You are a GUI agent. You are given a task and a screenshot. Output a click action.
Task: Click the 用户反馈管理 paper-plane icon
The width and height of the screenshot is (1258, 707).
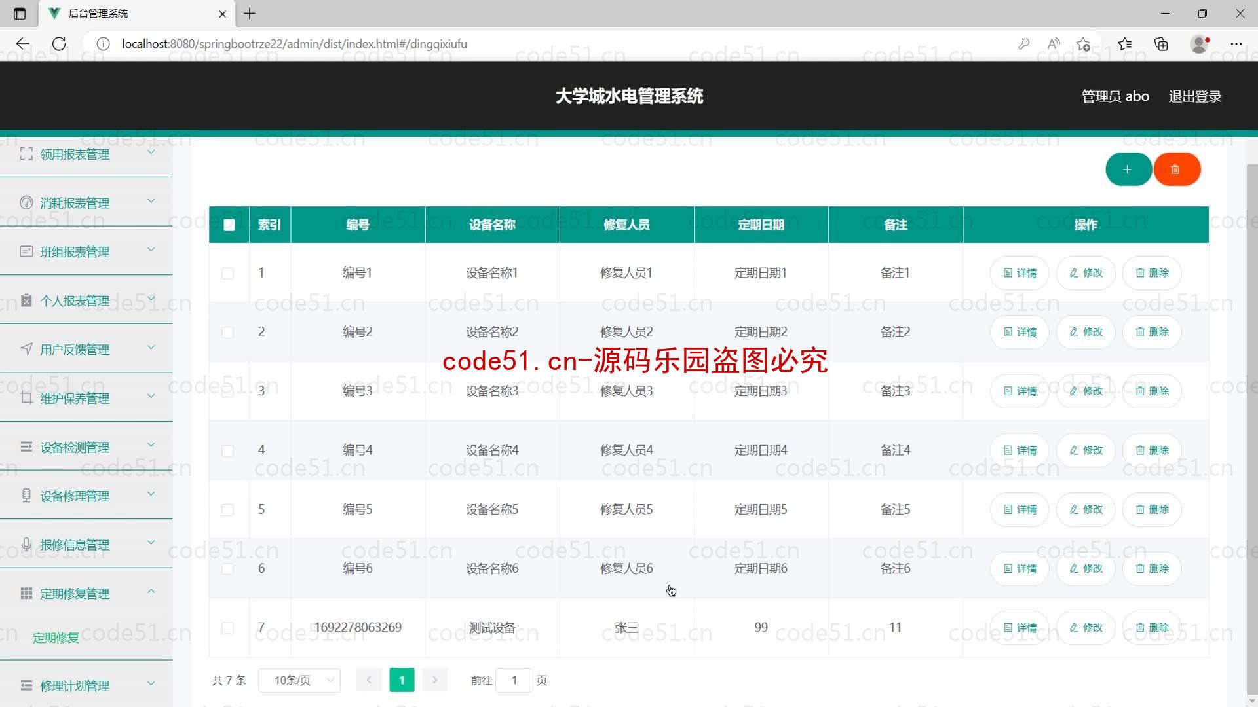click(26, 349)
